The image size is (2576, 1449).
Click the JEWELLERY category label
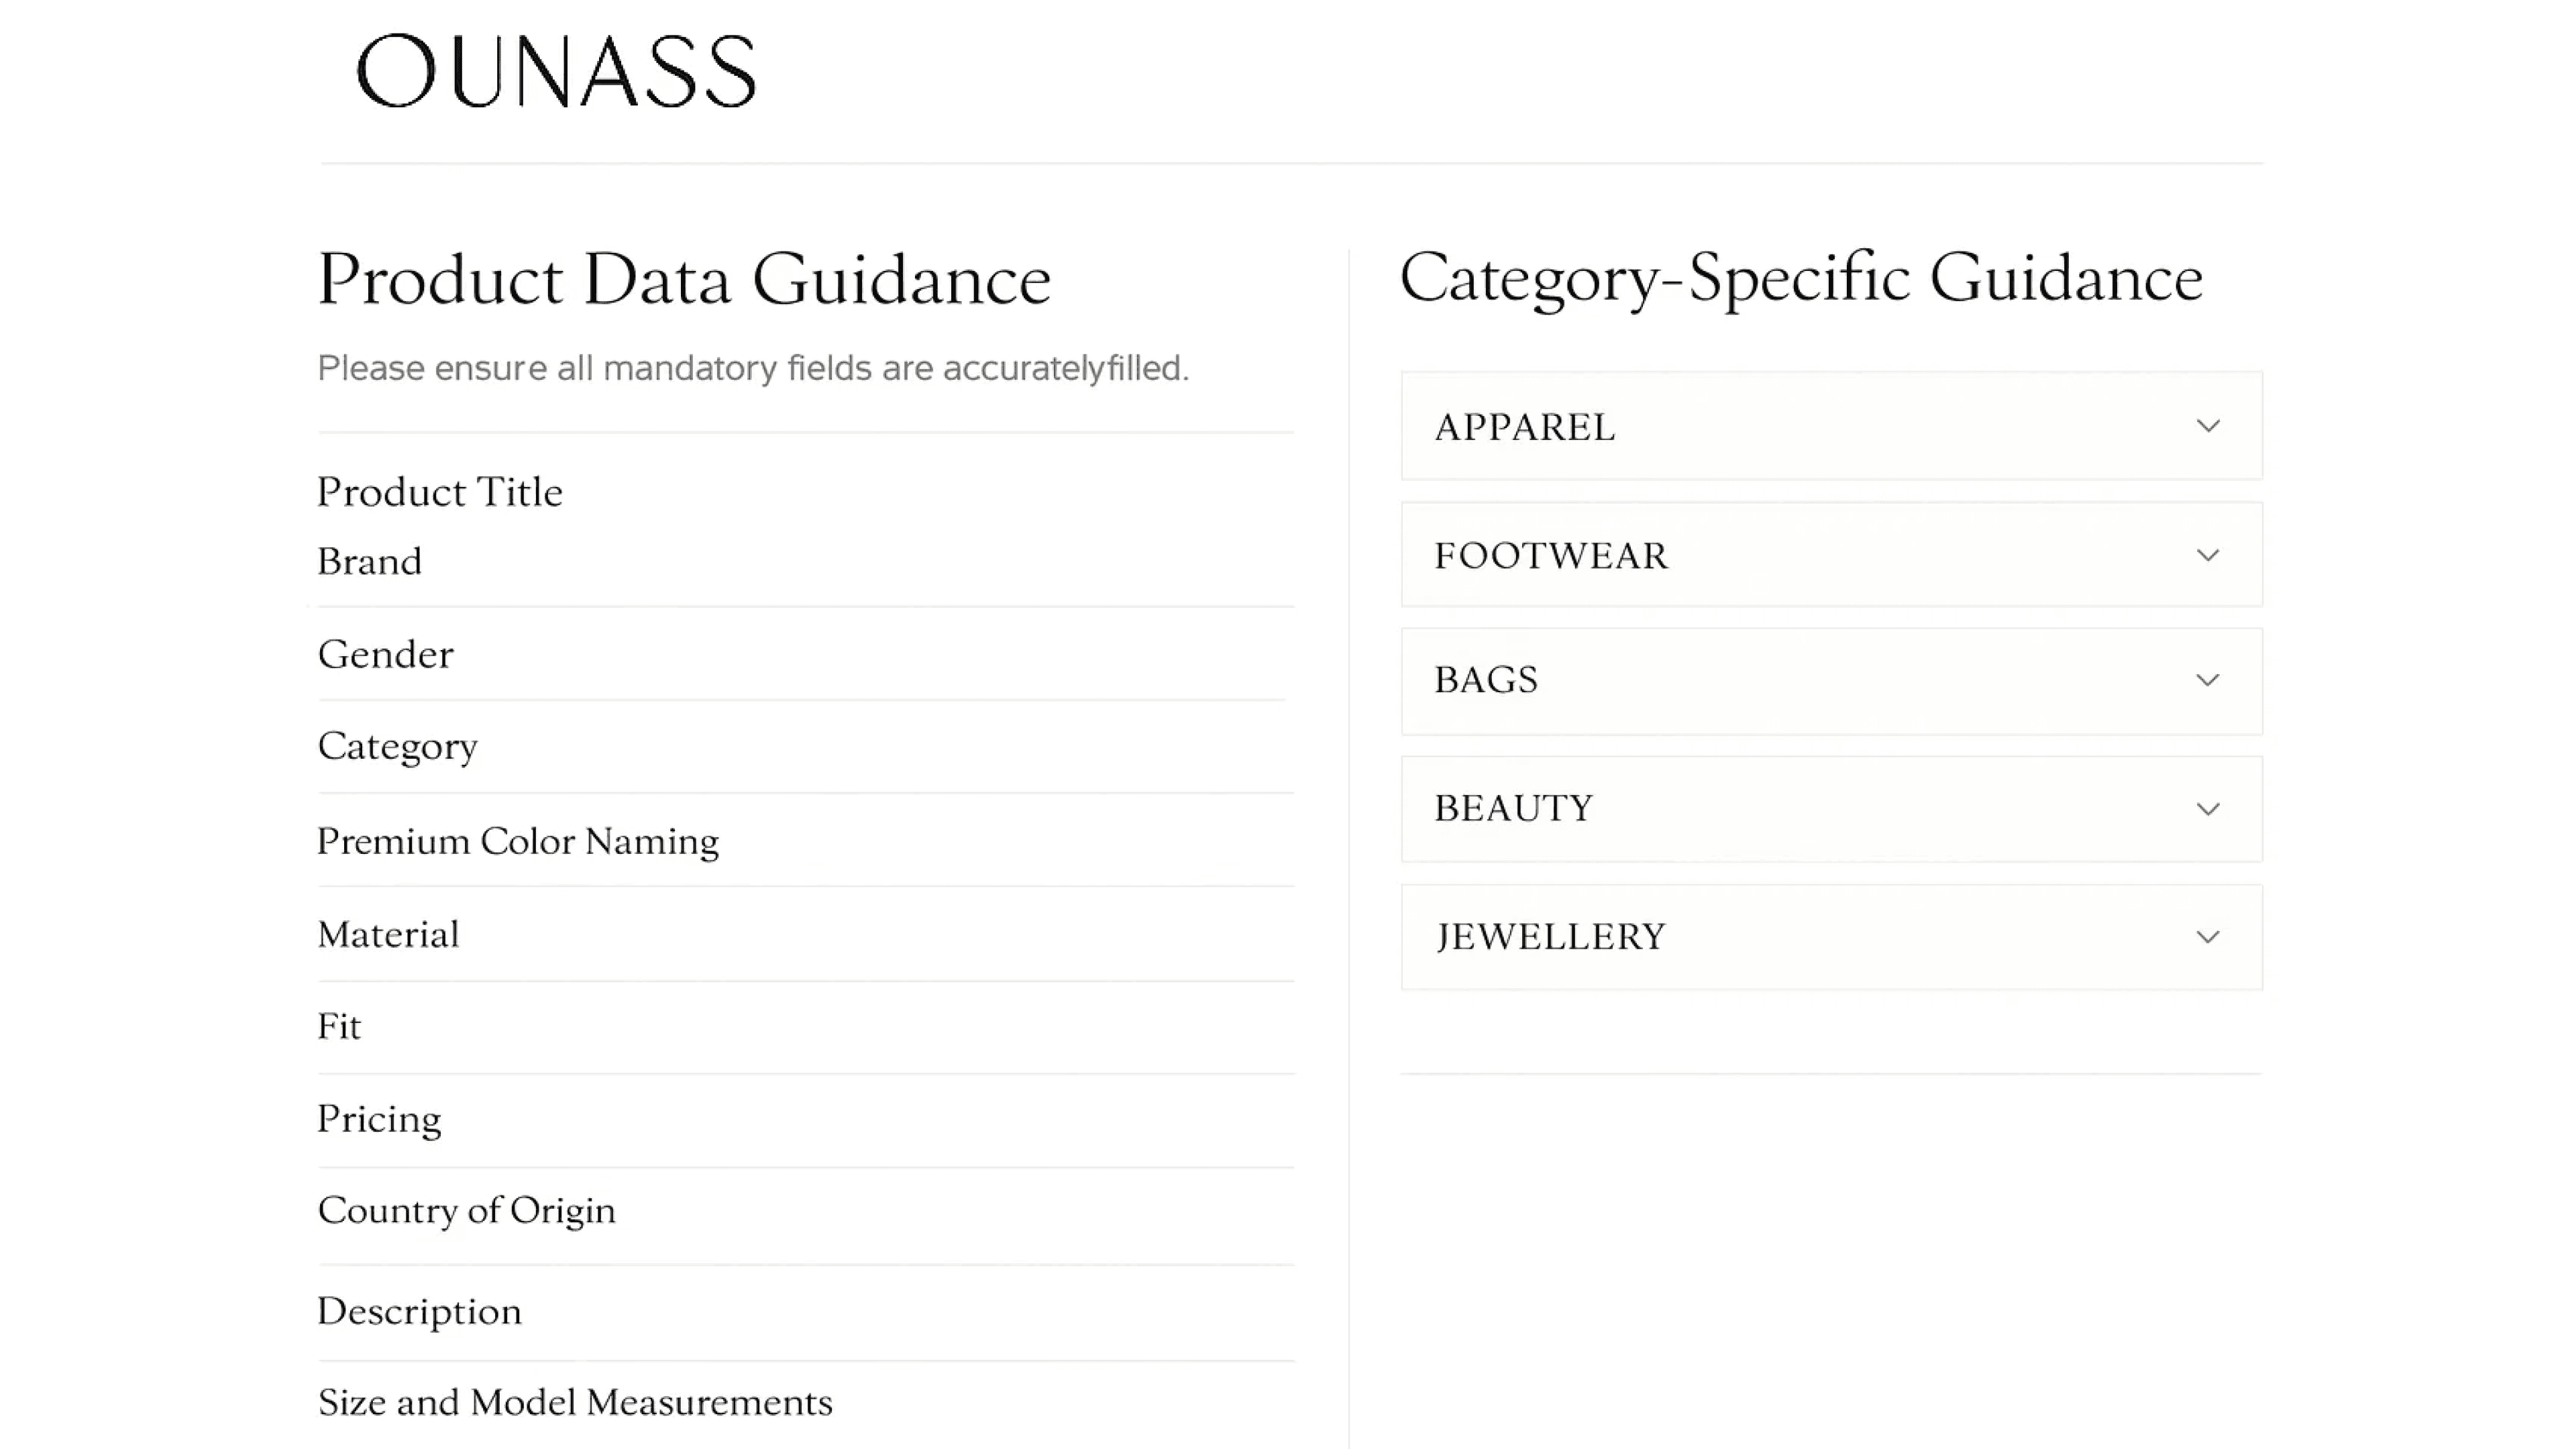1550,937
